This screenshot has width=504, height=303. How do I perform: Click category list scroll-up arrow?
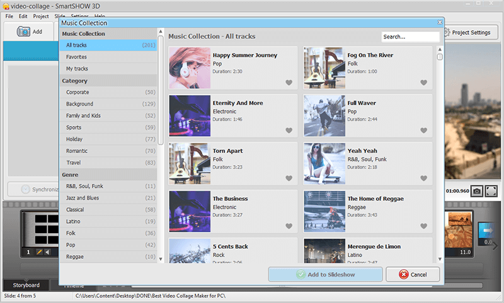pos(161,31)
